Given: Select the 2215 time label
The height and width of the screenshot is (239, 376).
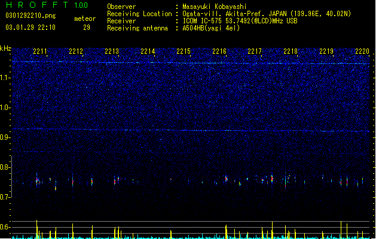Looking at the screenshot, I should 184,51.
